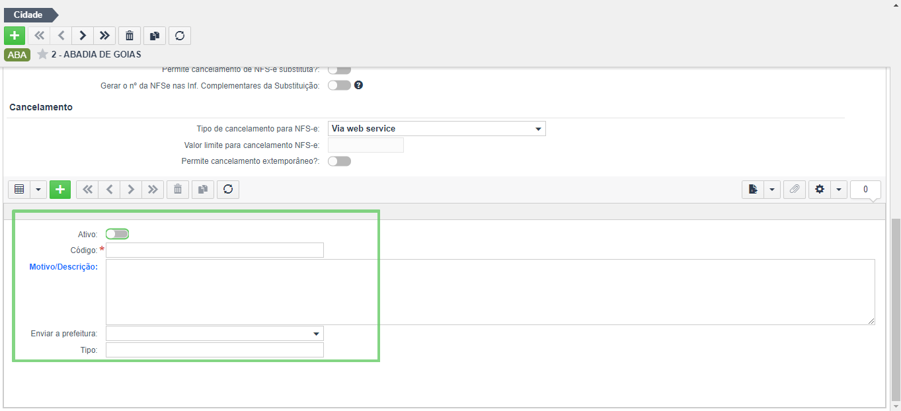This screenshot has height=411, width=901.
Task: Click the Código input field
Action: click(x=215, y=250)
